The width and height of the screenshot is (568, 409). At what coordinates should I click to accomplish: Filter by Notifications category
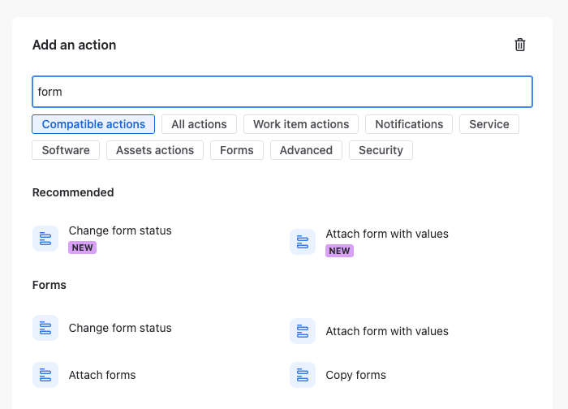coord(409,124)
